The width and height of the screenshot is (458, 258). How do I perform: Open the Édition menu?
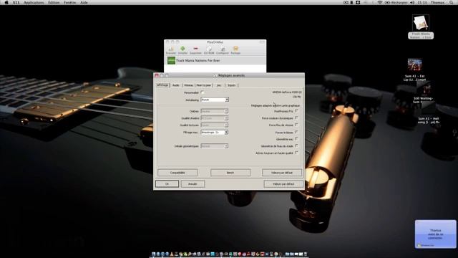54,2
